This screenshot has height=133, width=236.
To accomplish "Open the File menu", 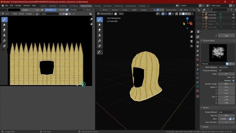I will pyautogui.click(x=7, y=6).
